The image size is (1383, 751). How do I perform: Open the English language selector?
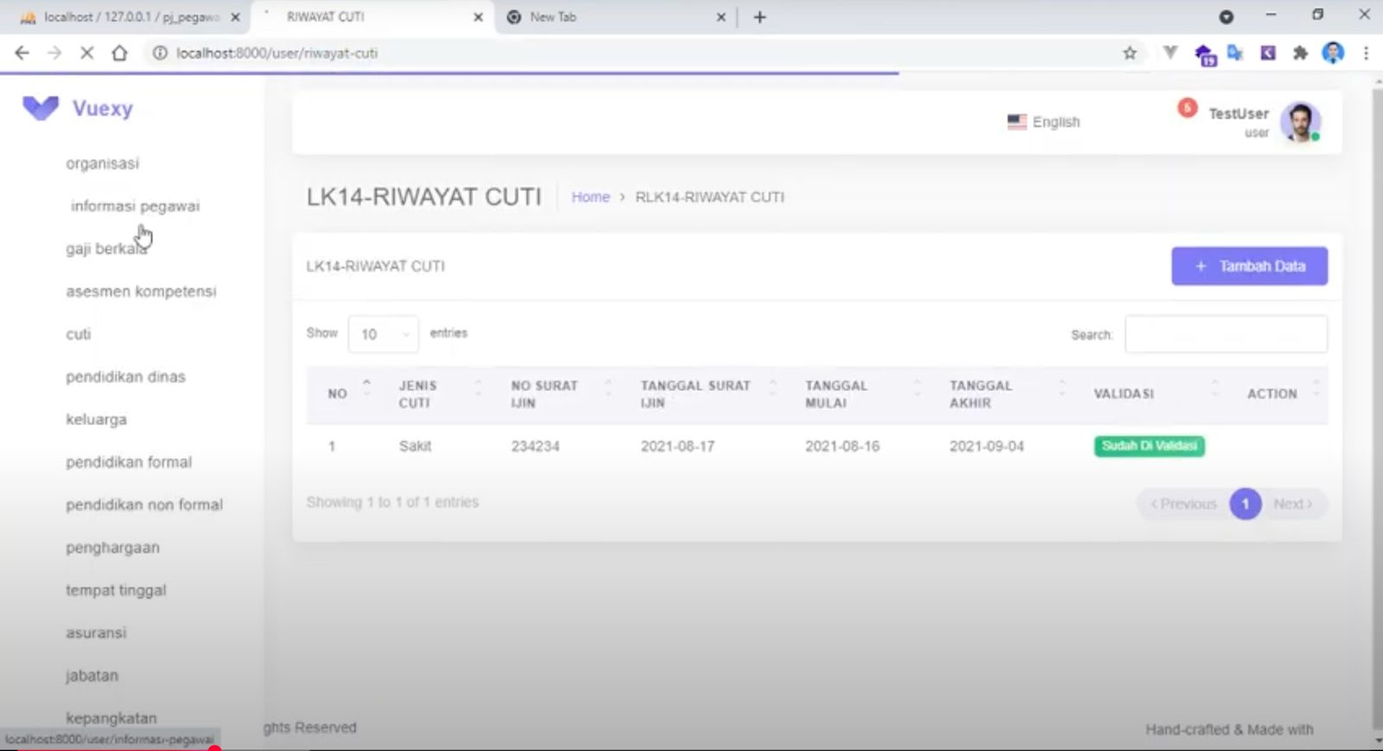click(x=1044, y=122)
